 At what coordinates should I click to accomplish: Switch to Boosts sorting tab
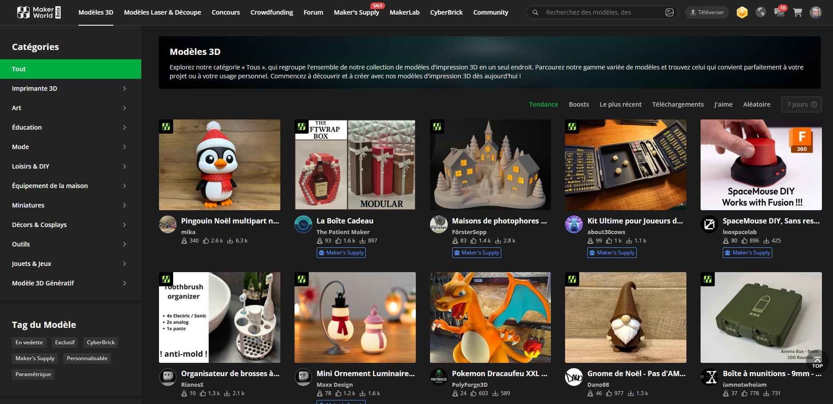(x=579, y=104)
